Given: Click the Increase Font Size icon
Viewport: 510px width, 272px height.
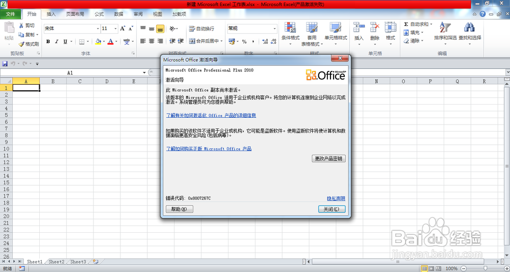Looking at the screenshot, I should click(122, 29).
